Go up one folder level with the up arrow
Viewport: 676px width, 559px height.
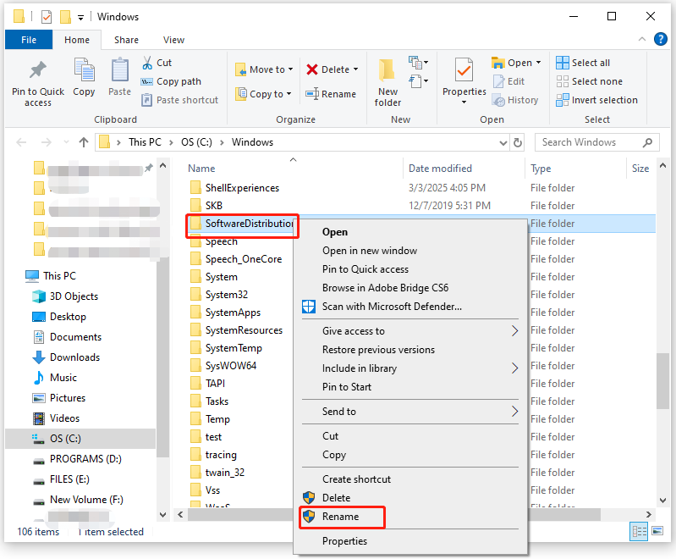pos(84,142)
